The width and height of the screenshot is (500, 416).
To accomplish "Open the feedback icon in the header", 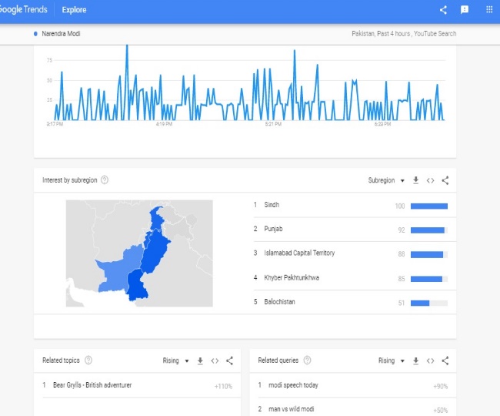I will coord(465,10).
